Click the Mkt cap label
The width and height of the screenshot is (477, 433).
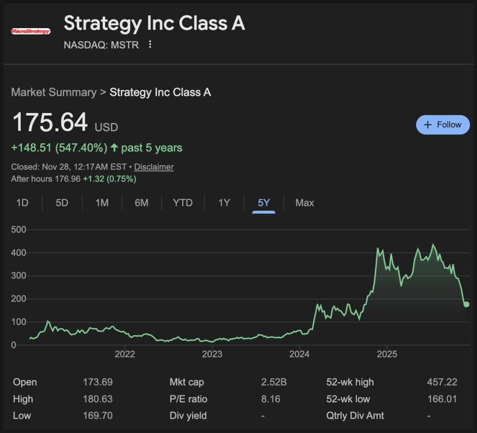coord(187,382)
